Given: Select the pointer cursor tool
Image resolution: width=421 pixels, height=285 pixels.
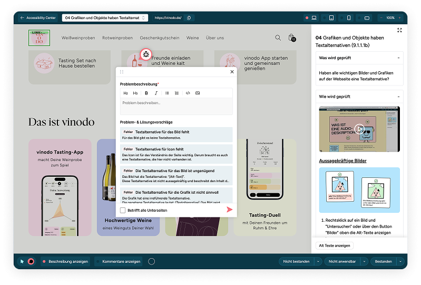Looking at the screenshot, I should pyautogui.click(x=22, y=261).
